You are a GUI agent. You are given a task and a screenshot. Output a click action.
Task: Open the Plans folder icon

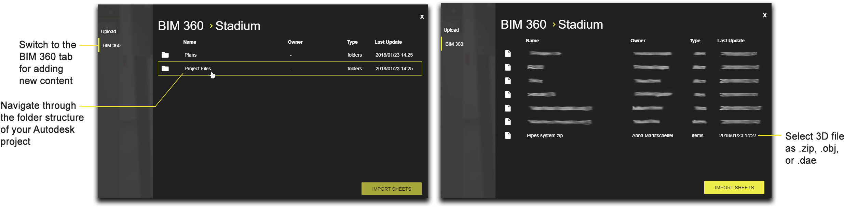pyautogui.click(x=165, y=55)
